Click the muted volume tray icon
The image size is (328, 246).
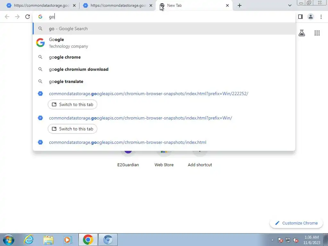tap(296, 240)
